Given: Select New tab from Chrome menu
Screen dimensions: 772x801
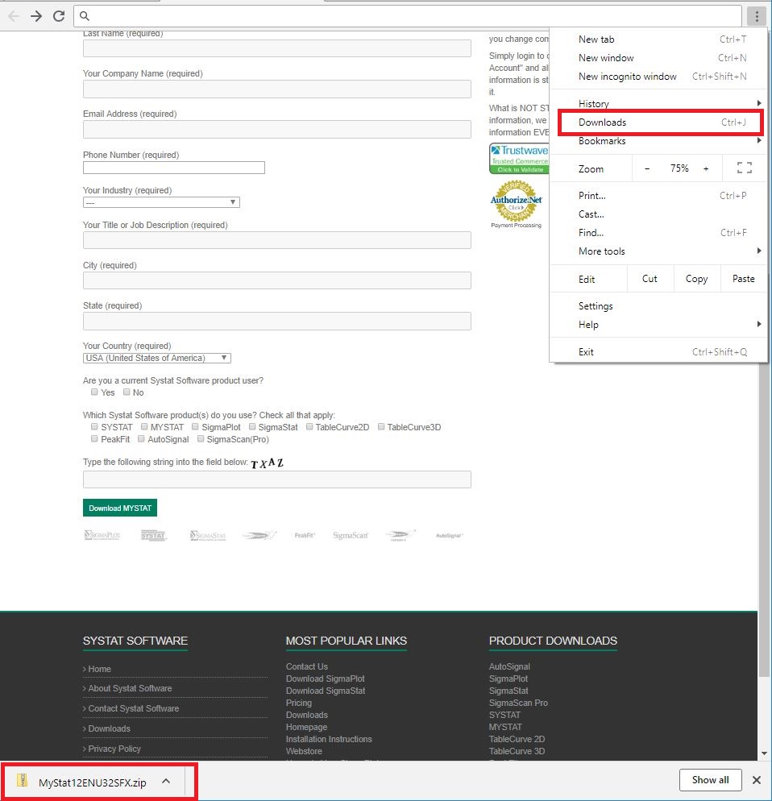Looking at the screenshot, I should pyautogui.click(x=658, y=39).
